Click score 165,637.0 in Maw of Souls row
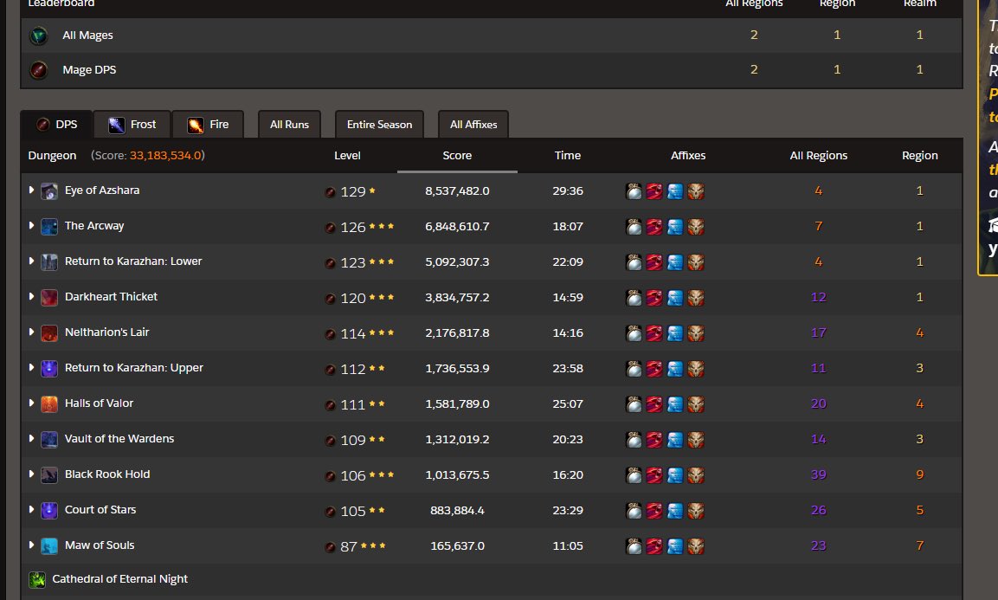The height and width of the screenshot is (600, 998). pos(457,545)
